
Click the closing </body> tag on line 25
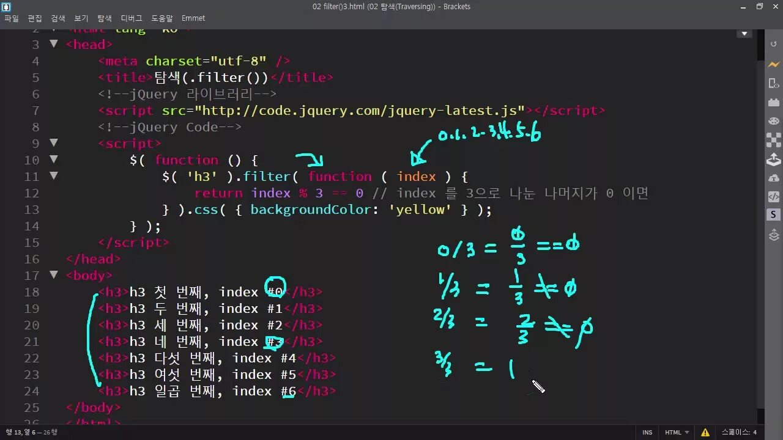[x=93, y=408]
